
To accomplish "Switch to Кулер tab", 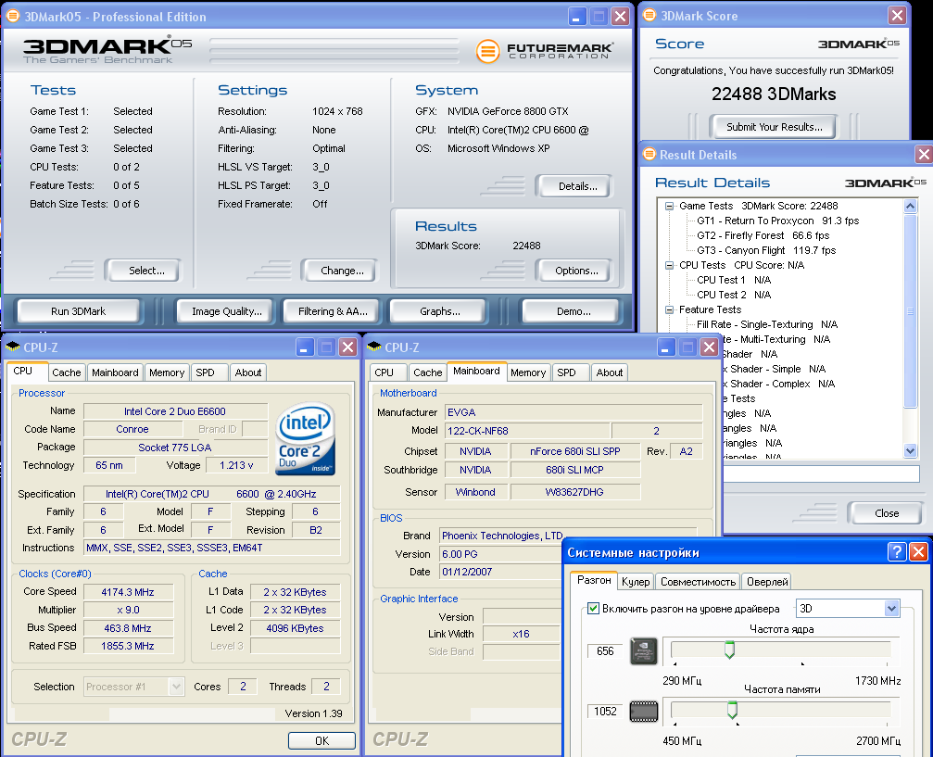I will tap(636, 582).
